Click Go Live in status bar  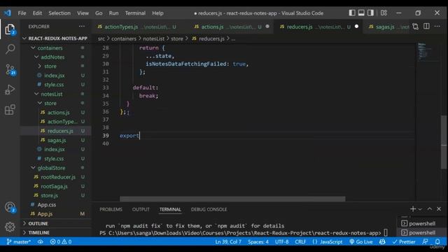click(x=361, y=241)
